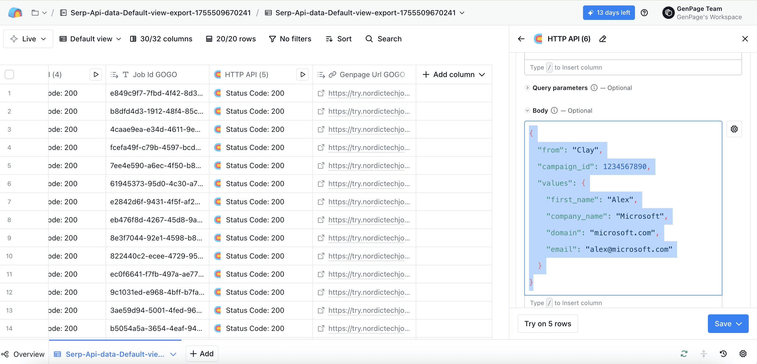This screenshot has height=364, width=757.
Task: Collapse the Body section
Action: (527, 111)
